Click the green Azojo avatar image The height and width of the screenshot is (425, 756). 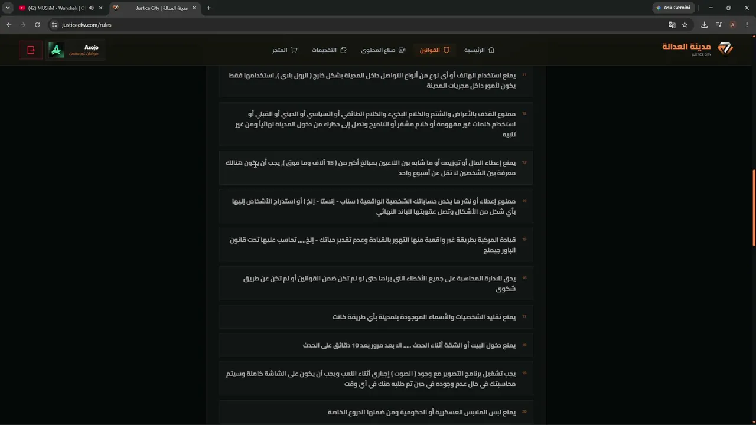point(56,50)
